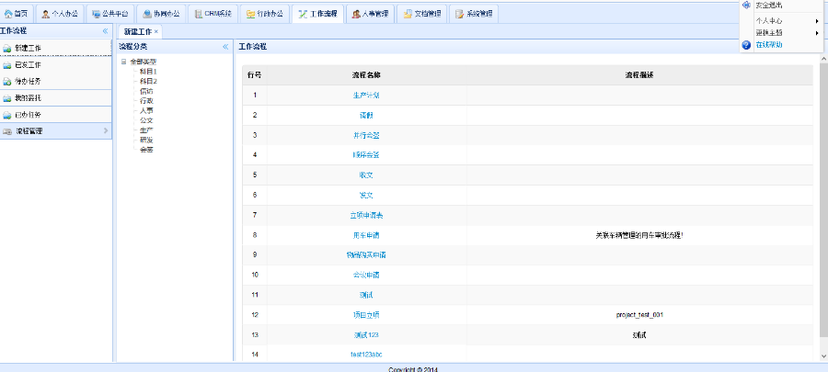Select the 科目1 category in the tree
Image resolution: width=828 pixels, height=372 pixels.
tap(148, 71)
